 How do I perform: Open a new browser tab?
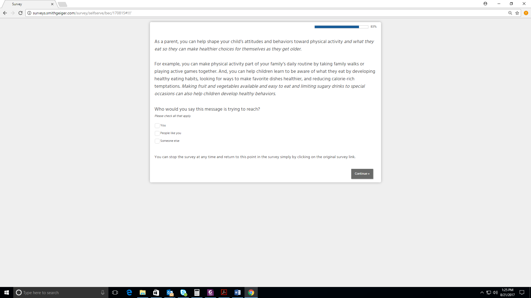coord(63,4)
